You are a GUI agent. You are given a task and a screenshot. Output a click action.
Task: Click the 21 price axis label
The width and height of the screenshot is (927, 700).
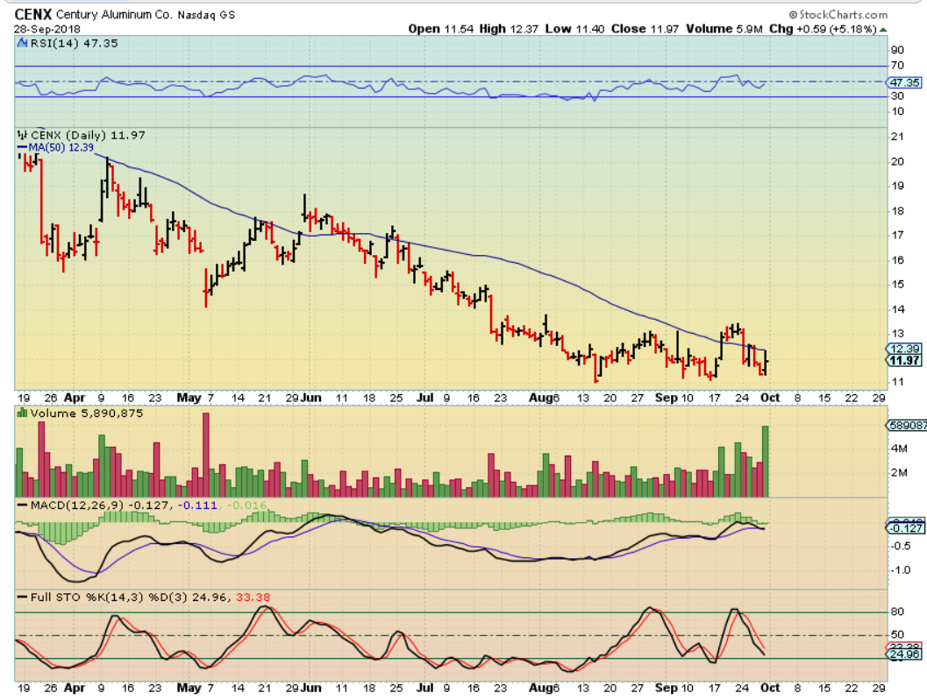tap(897, 137)
